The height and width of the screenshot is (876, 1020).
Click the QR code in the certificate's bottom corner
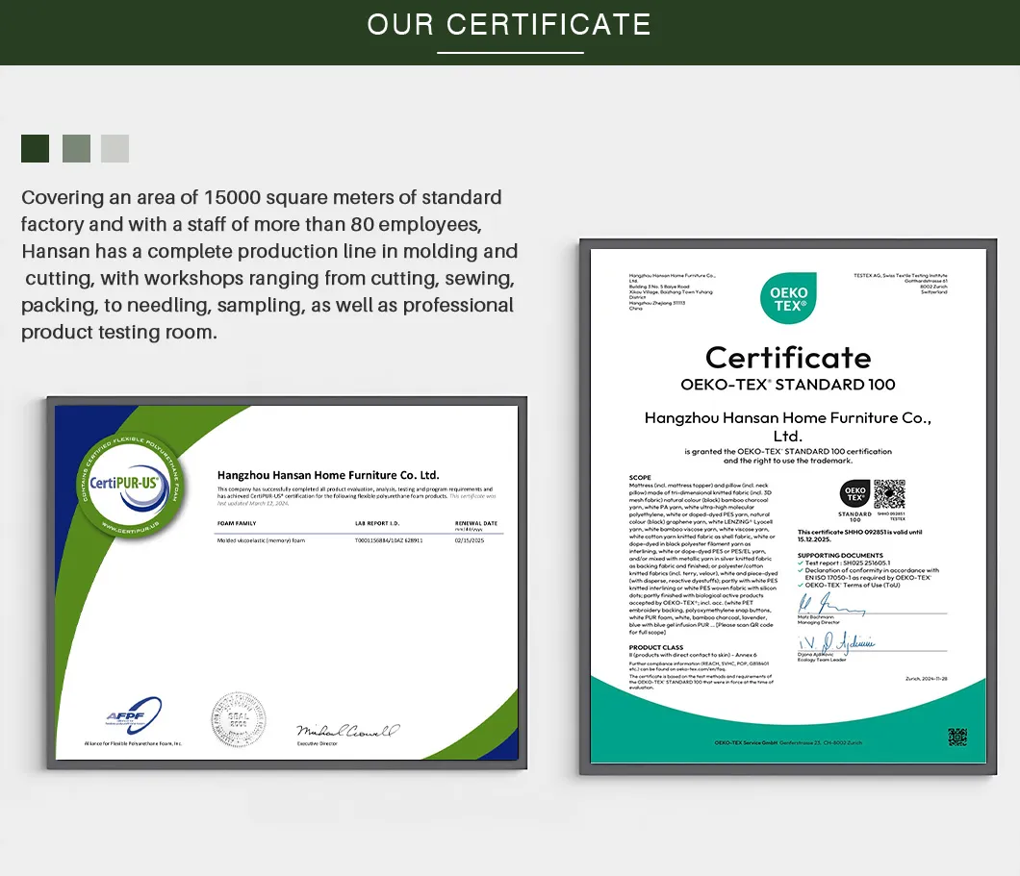pos(956,737)
